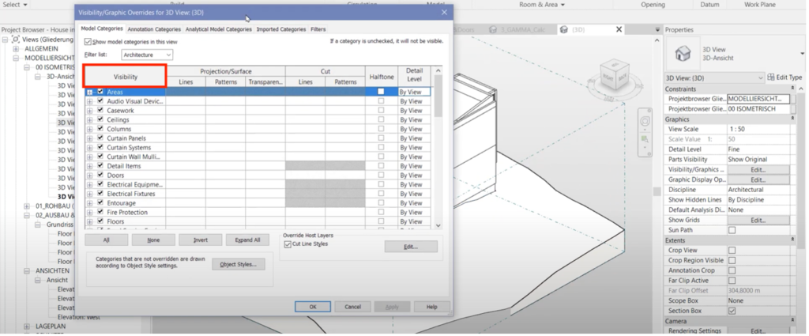Screen dimensions: 809x336
Task: Click the Visibility column header
Action: click(126, 77)
